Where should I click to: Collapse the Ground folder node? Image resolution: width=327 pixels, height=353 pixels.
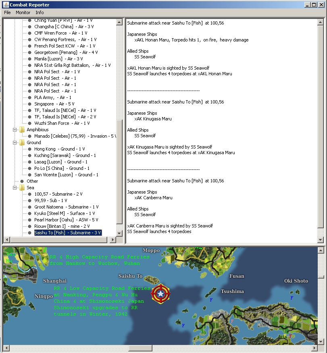pyautogui.click(x=15, y=142)
